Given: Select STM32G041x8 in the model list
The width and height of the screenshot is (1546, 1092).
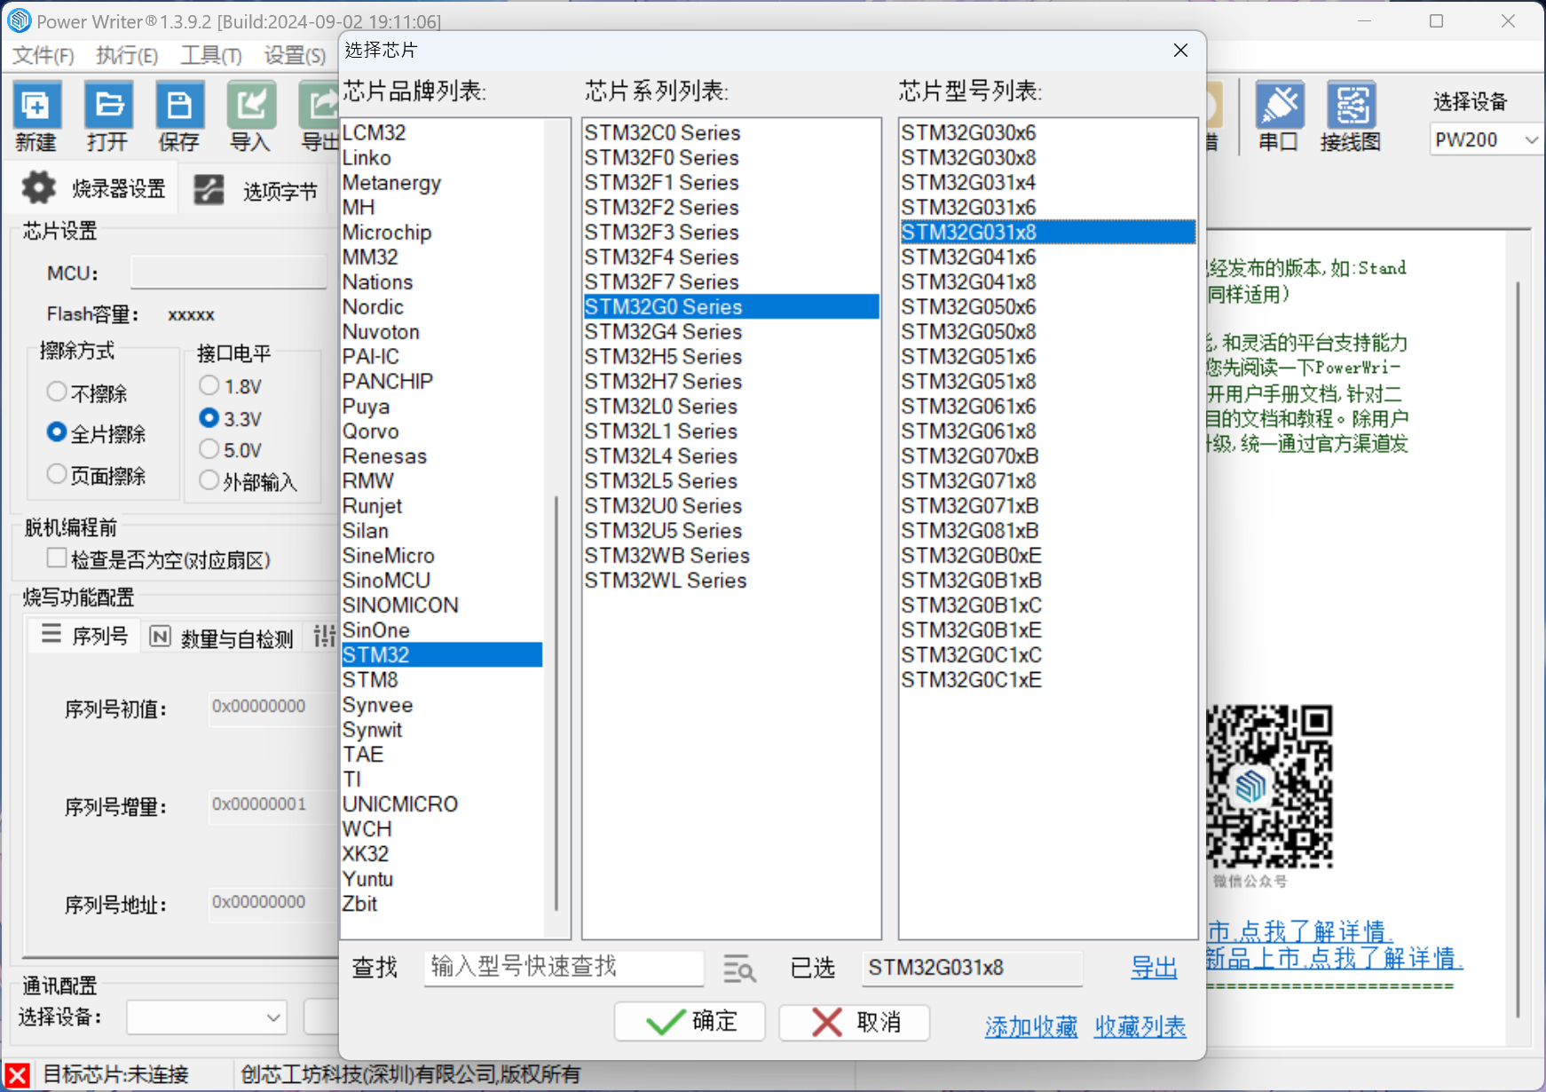Looking at the screenshot, I should 1048,282.
